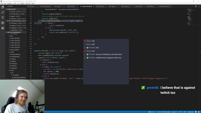Switch to the UserRouter.js editor tab
This screenshot has height=113, width=201.
46,6
